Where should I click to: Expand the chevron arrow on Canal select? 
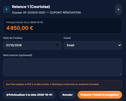(120, 45)
